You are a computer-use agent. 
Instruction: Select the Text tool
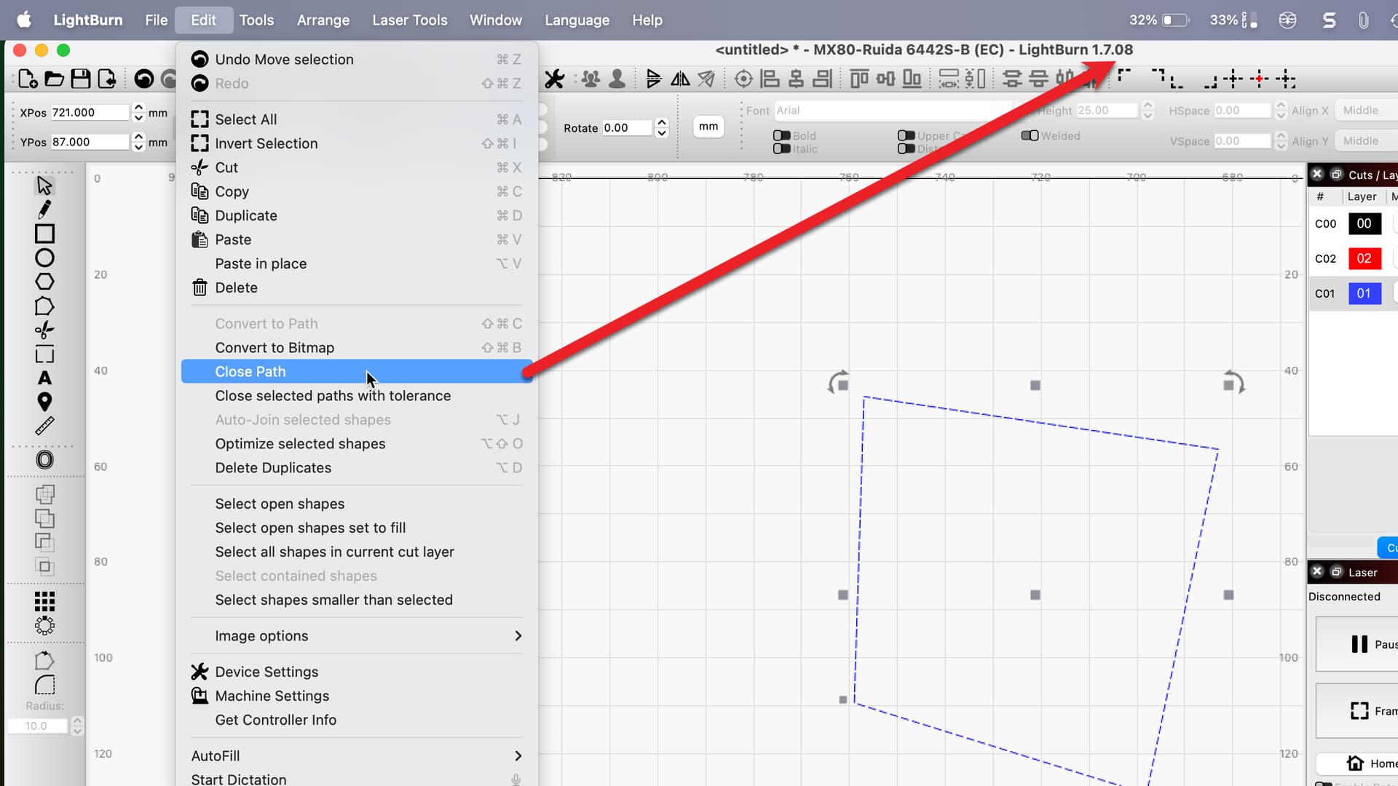[x=44, y=378]
